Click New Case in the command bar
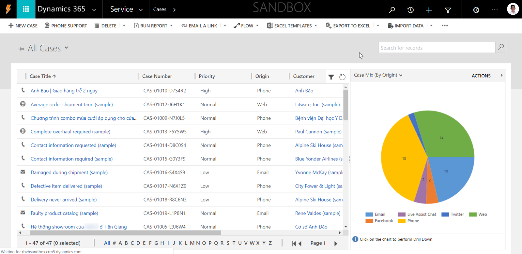The height and width of the screenshot is (254, 522). pos(23,26)
